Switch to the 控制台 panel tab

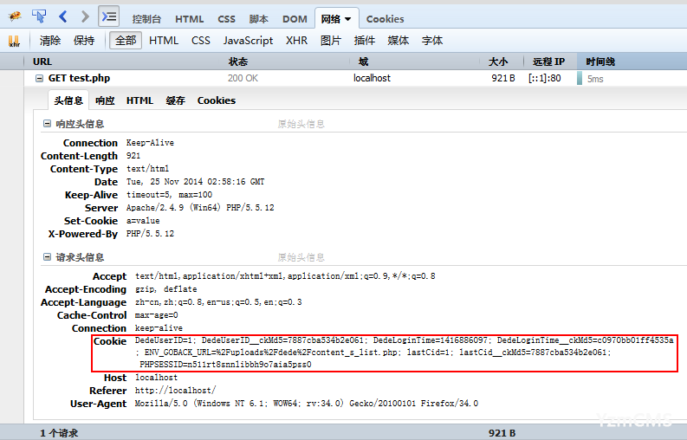147,19
